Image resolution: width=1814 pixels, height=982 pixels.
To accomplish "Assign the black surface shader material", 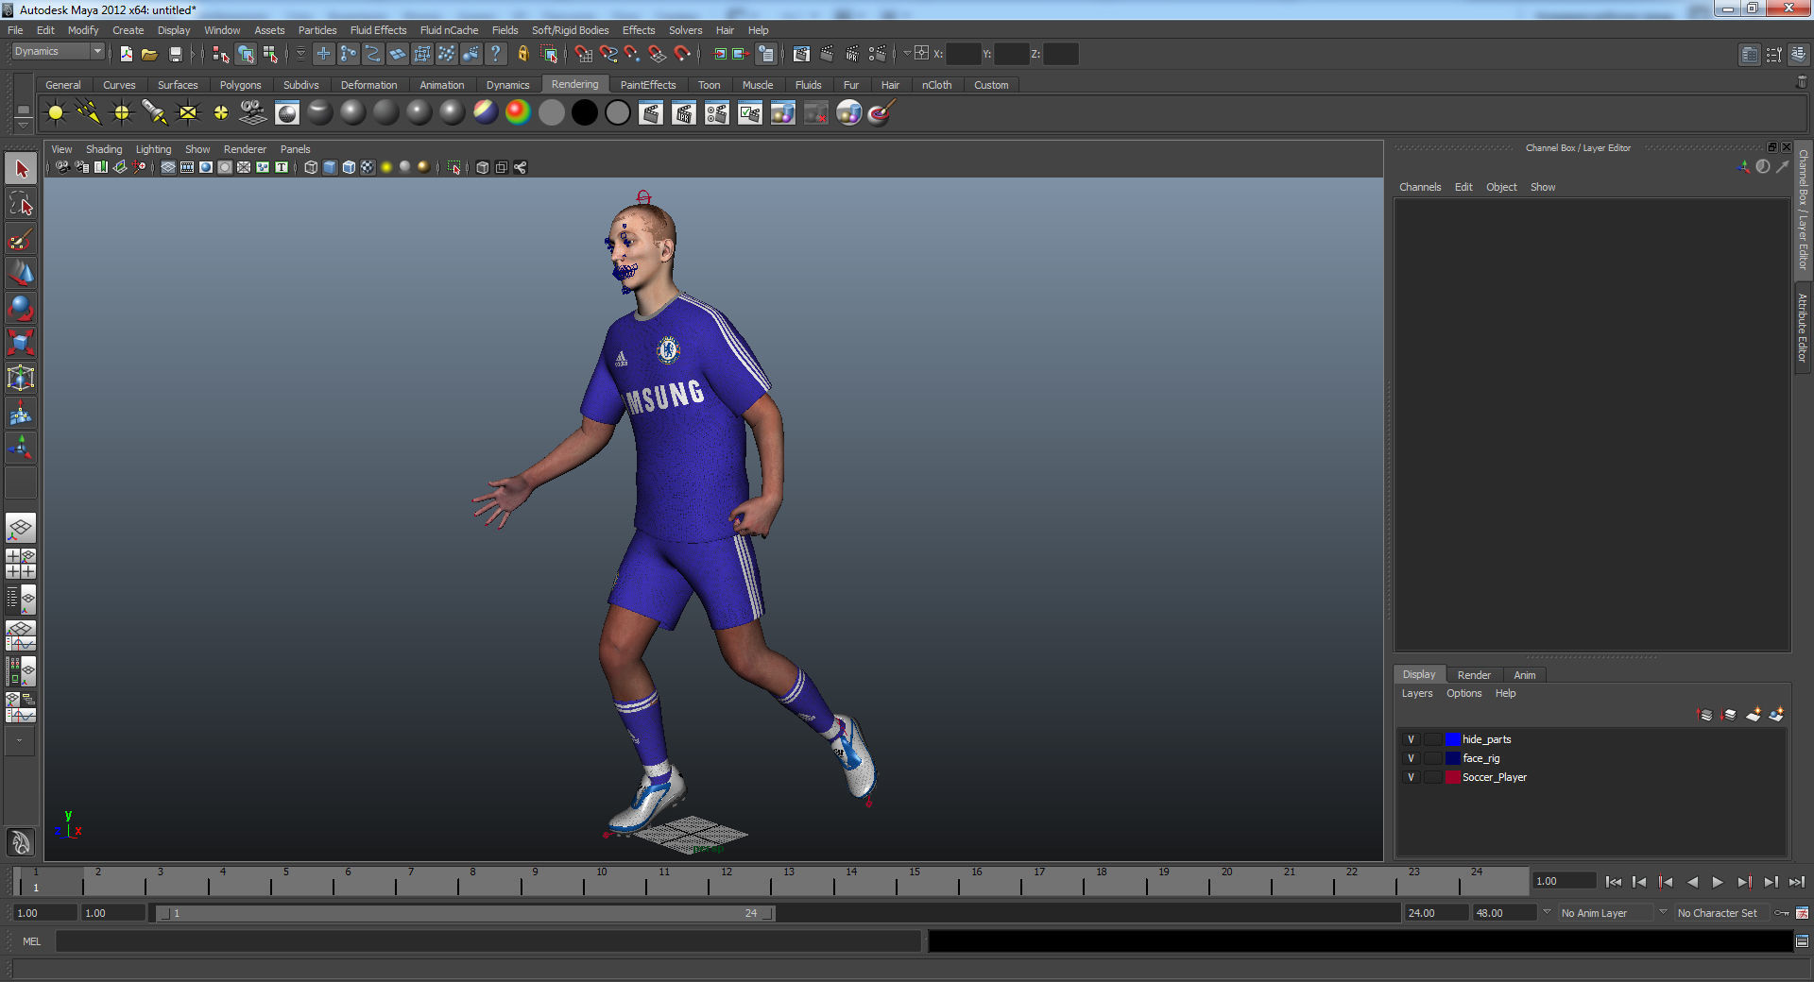I will pyautogui.click(x=585, y=113).
